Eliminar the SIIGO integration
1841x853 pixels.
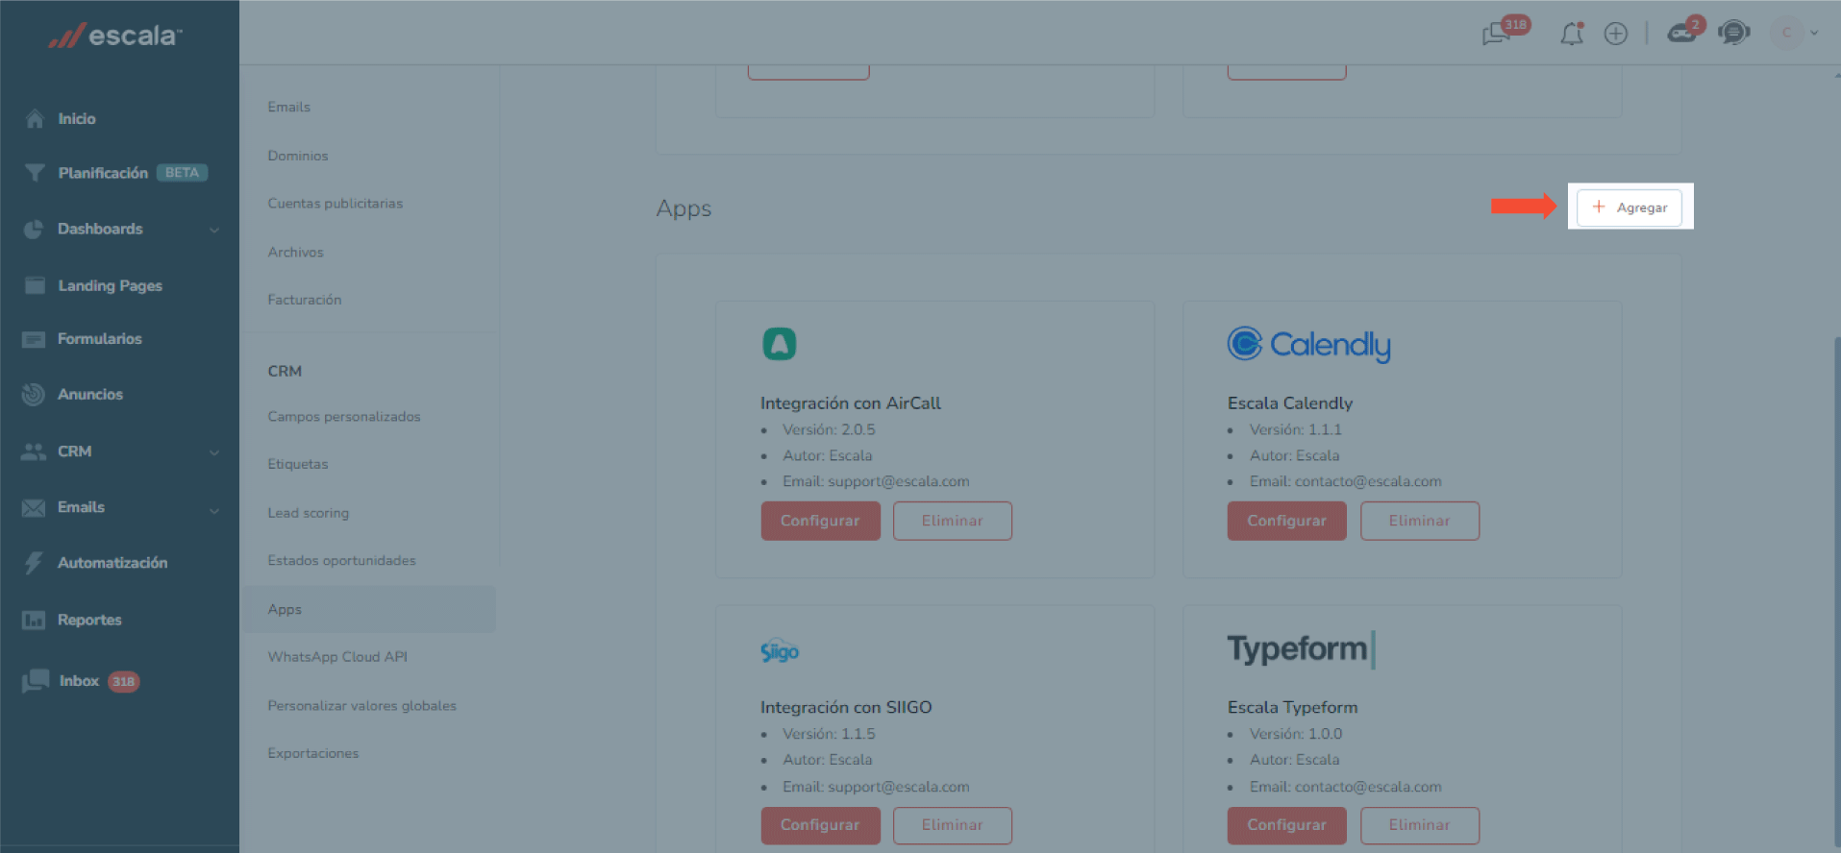[953, 825]
